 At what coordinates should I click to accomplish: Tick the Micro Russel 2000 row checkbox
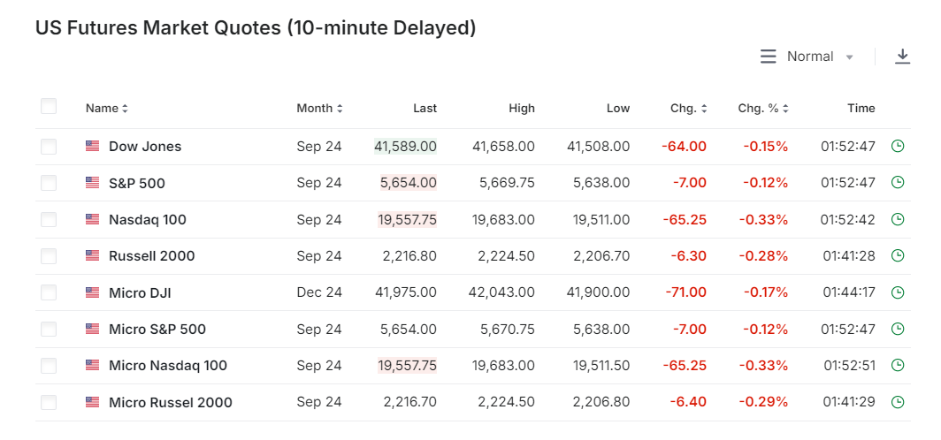pos(49,403)
